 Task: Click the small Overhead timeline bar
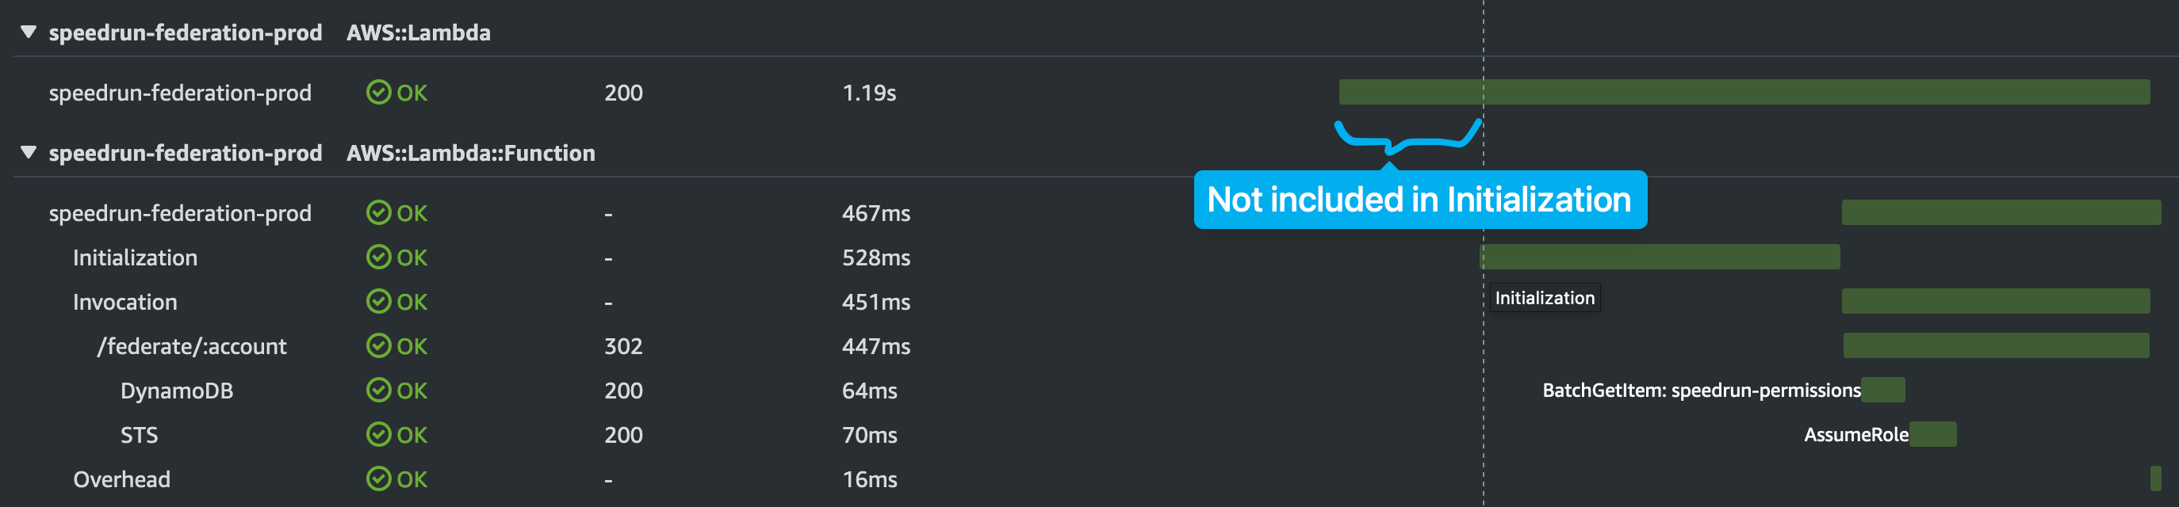tap(2155, 478)
